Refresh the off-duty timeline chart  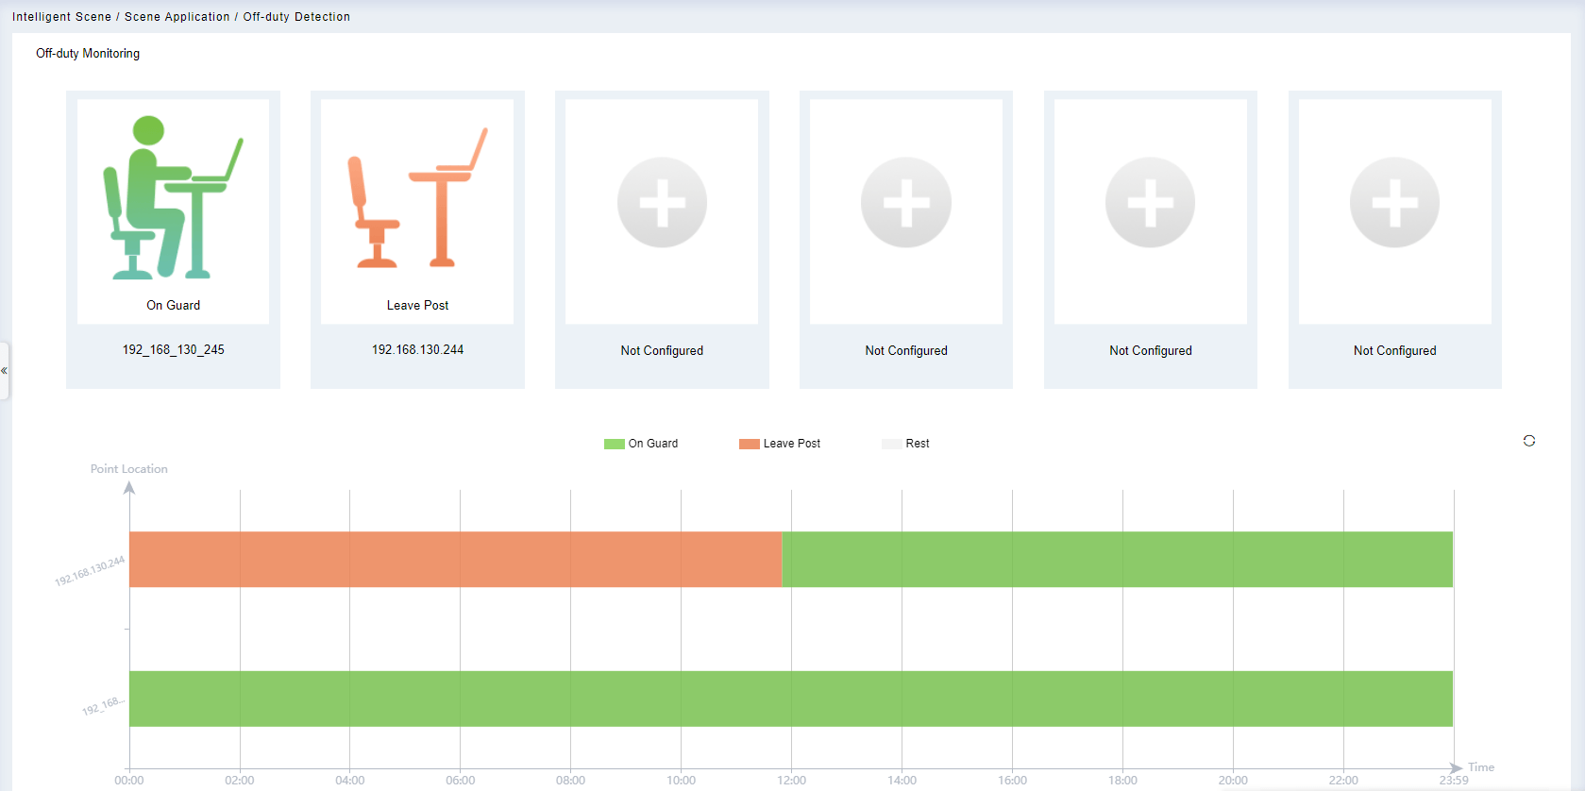click(x=1529, y=441)
